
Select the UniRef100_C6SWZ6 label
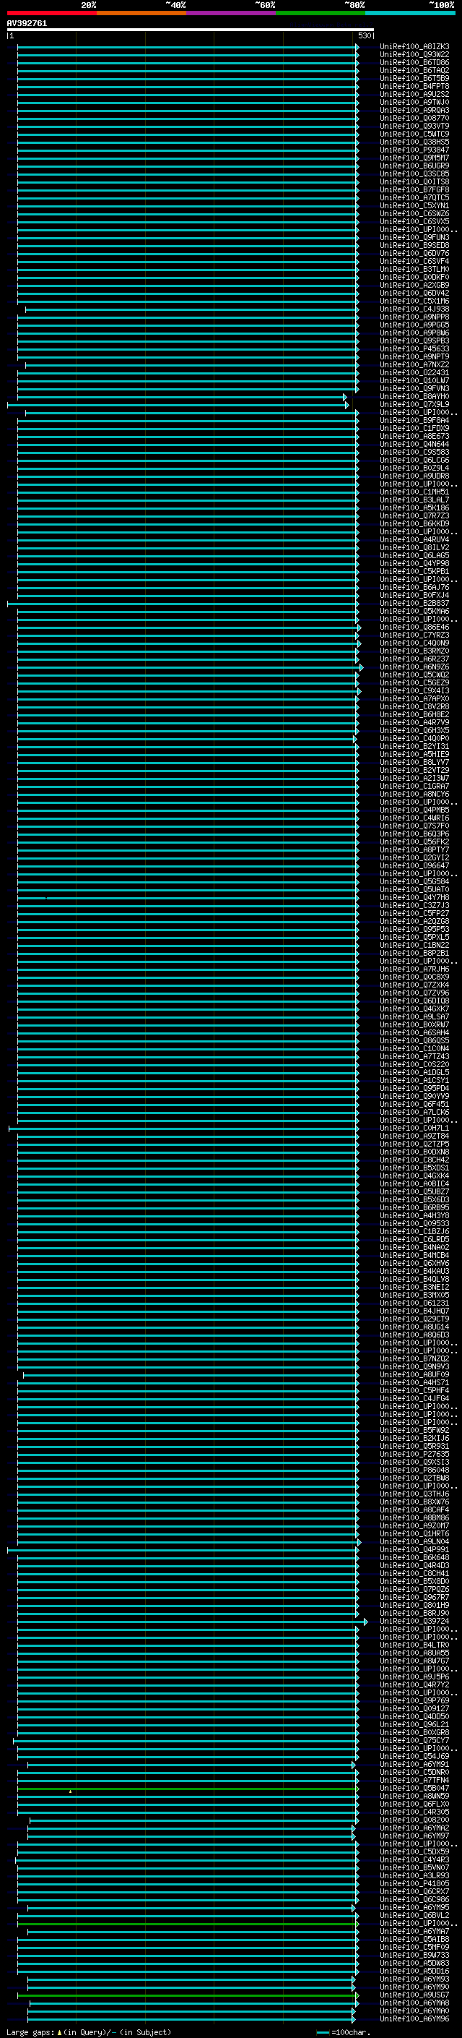(414, 213)
